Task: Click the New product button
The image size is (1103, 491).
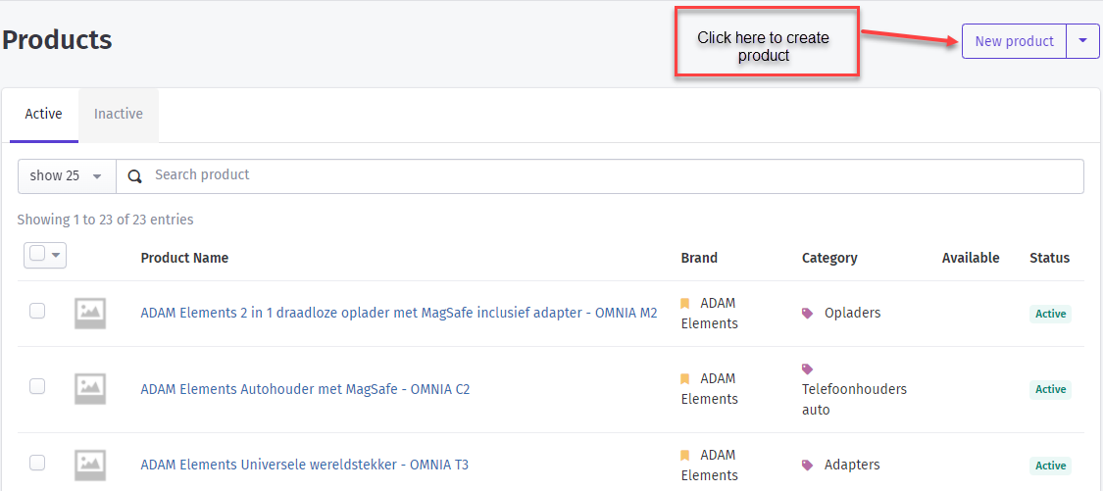Action: click(1015, 41)
